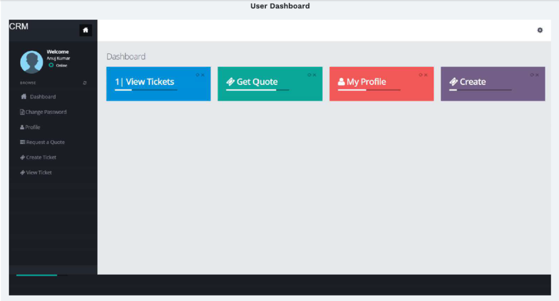Close the Create card
This screenshot has width=559, height=301.
tap(537, 75)
